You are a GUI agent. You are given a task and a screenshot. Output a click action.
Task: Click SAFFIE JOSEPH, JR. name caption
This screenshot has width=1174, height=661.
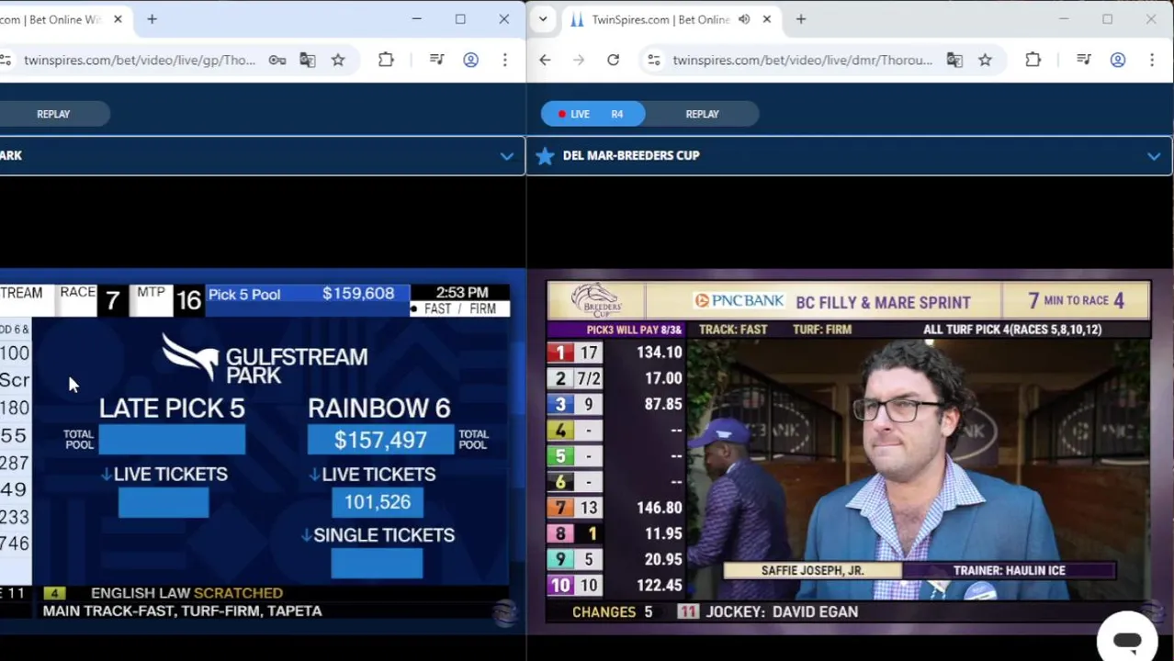pos(813,570)
